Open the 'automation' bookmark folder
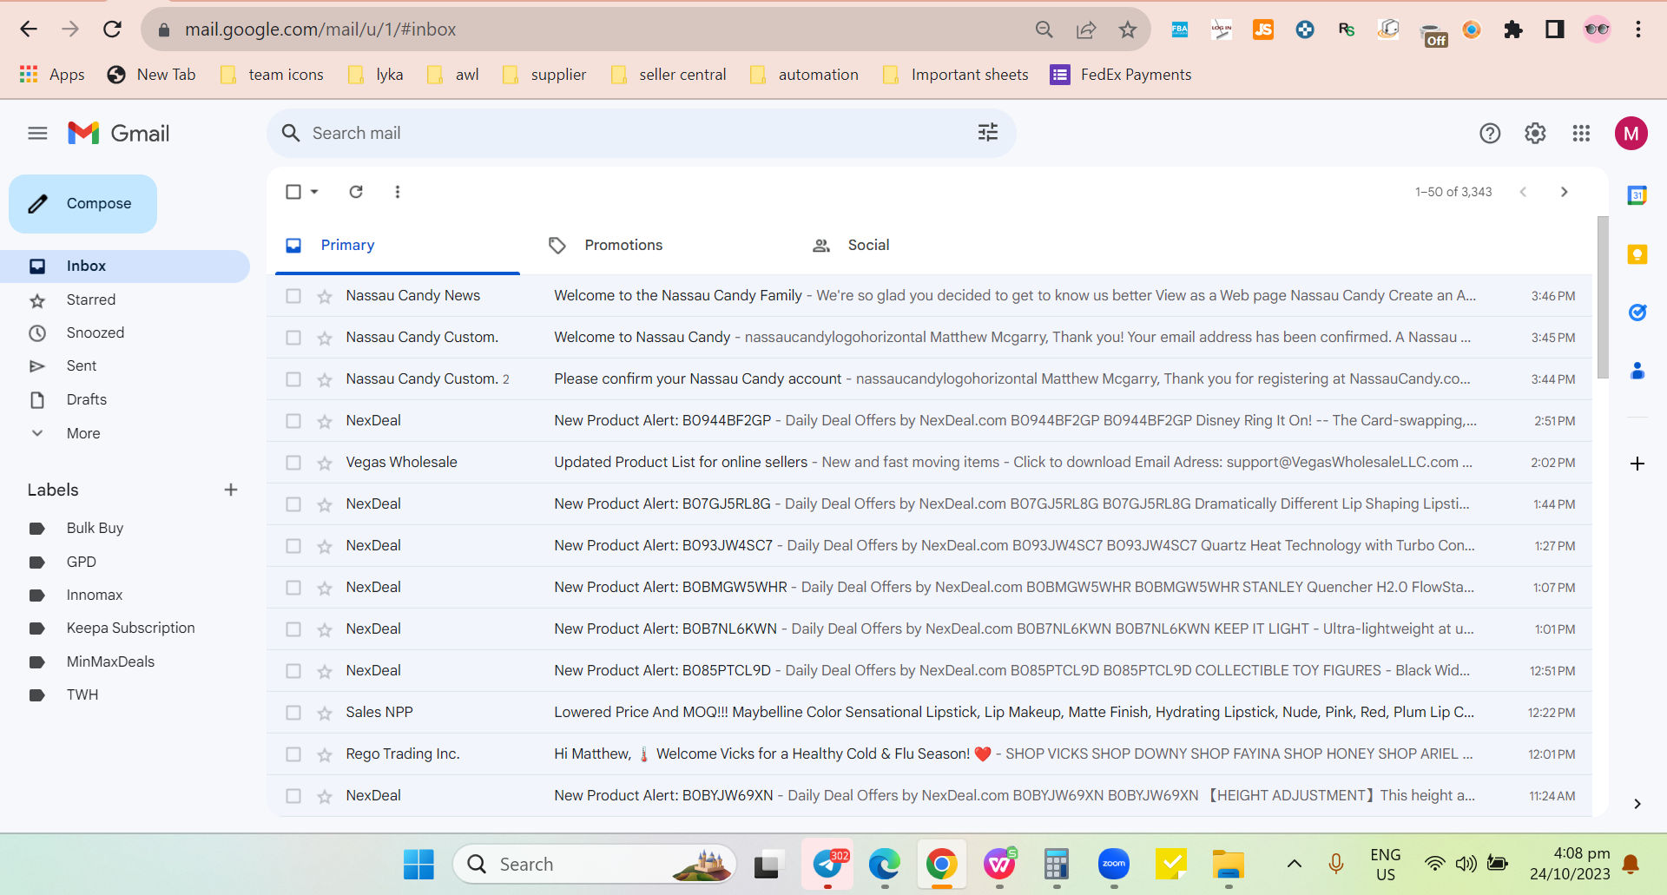This screenshot has height=895, width=1667. (x=804, y=75)
